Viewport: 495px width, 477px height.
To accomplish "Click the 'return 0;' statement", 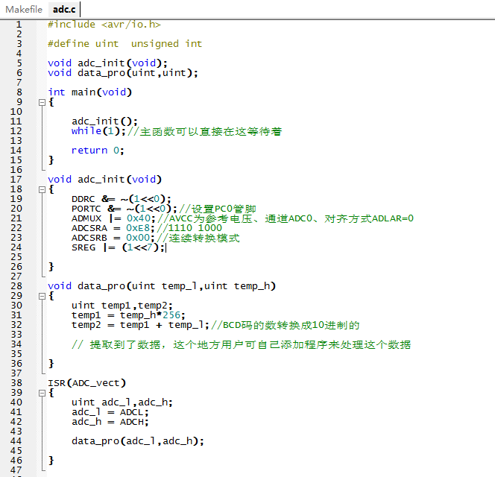I will pos(98,151).
